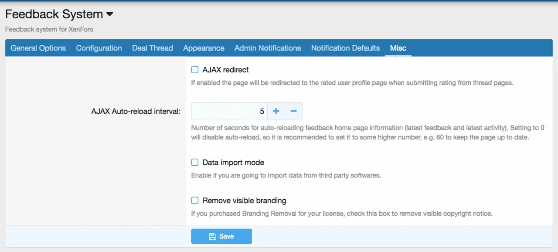The width and height of the screenshot is (558, 252).
Task: Select the Appearance tab
Action: coord(204,48)
